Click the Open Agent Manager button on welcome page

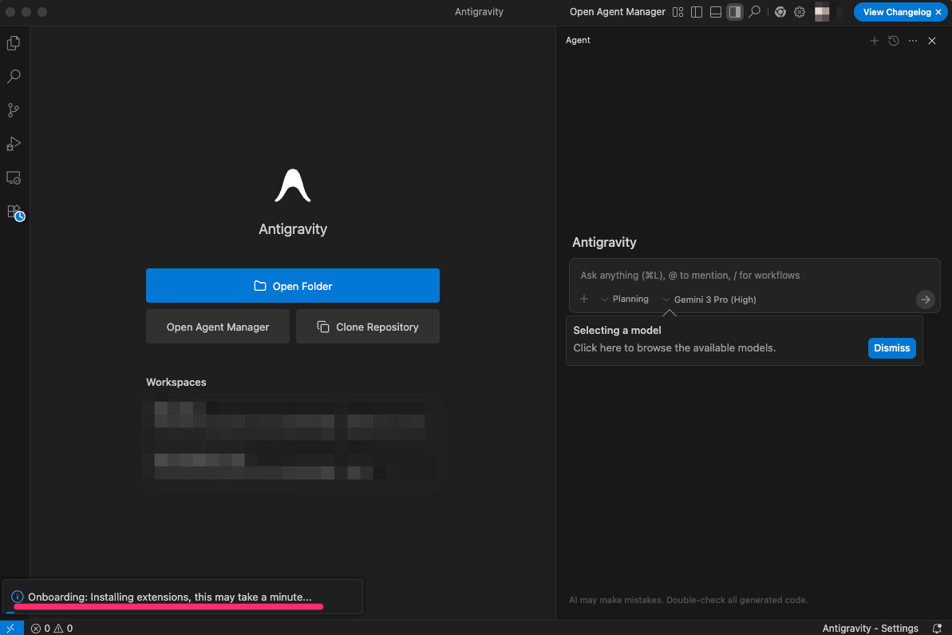(217, 327)
